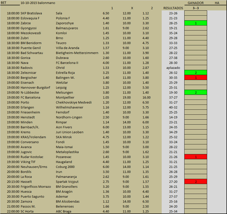
Task: Click the Balingen-W. cell
Action: (x=65, y=78)
